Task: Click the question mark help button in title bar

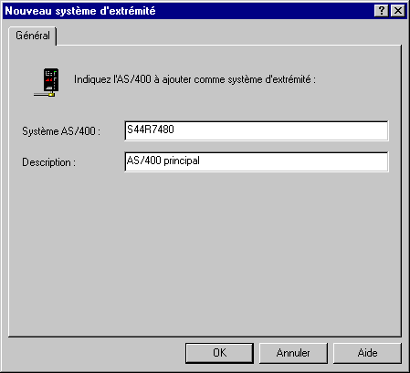Action: (382, 11)
